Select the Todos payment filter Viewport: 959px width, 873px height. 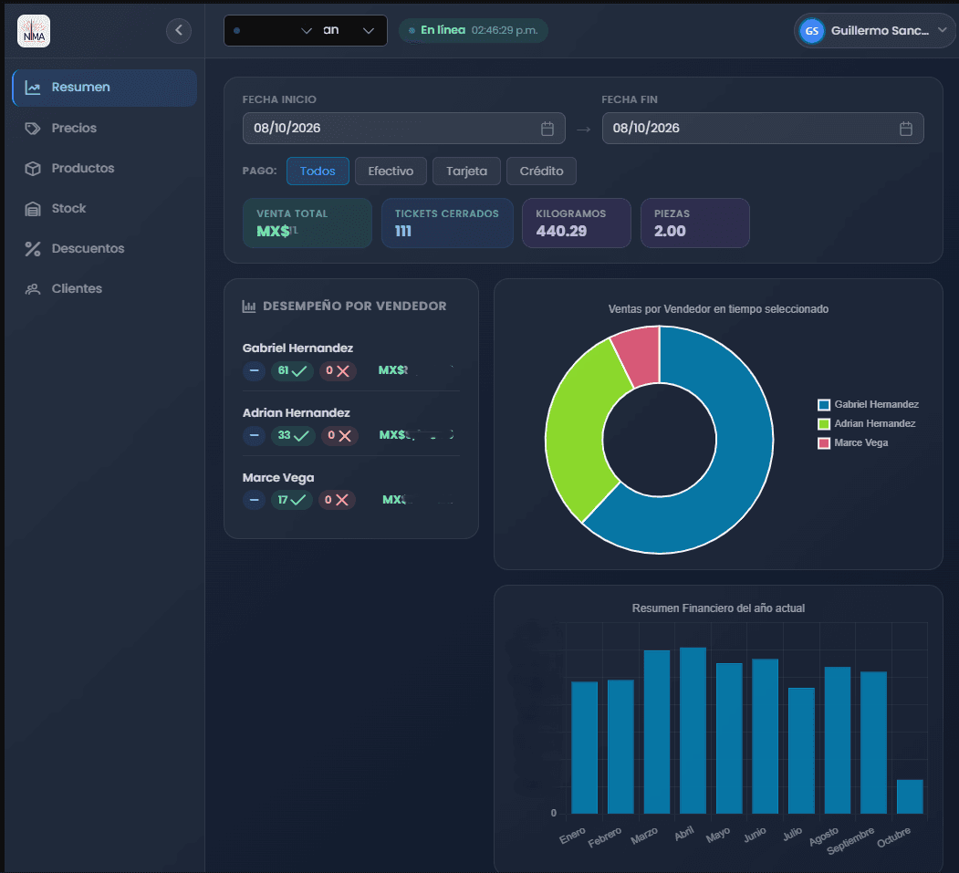coord(318,171)
